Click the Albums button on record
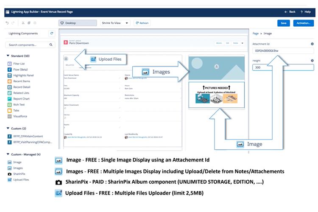318x212 pixels. pyautogui.click(x=219, y=43)
